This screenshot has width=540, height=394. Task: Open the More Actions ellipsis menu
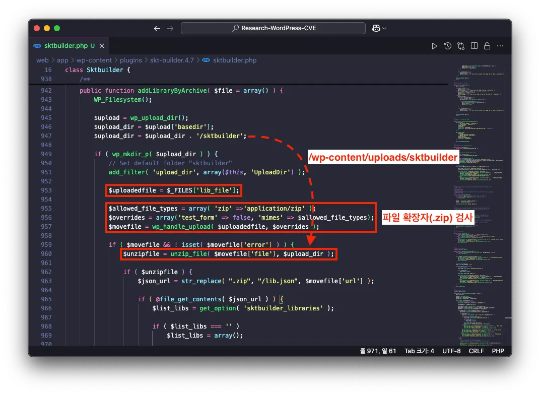point(500,46)
